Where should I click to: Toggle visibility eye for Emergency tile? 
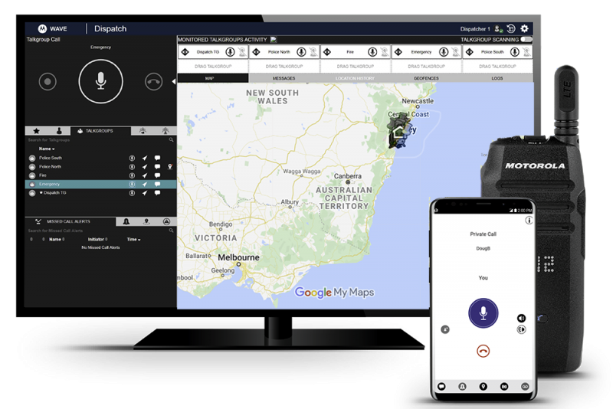point(398,52)
